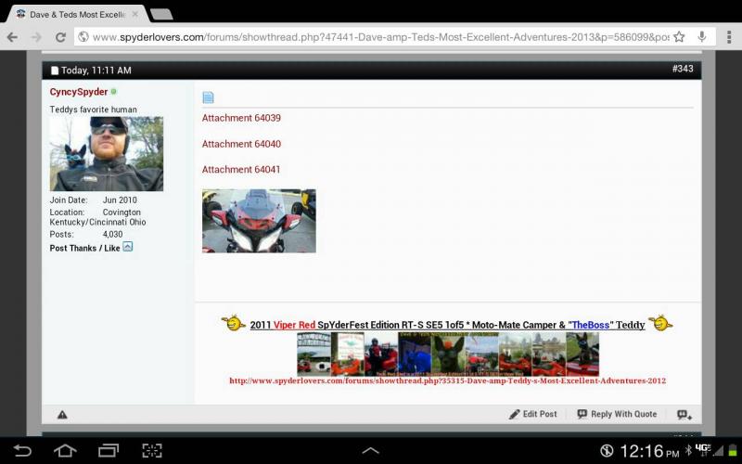Click Reply With Quote
The height and width of the screenshot is (464, 742).
[x=617, y=414]
